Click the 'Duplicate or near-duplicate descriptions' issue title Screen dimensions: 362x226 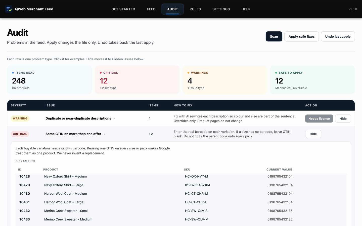pyautogui.click(x=78, y=119)
